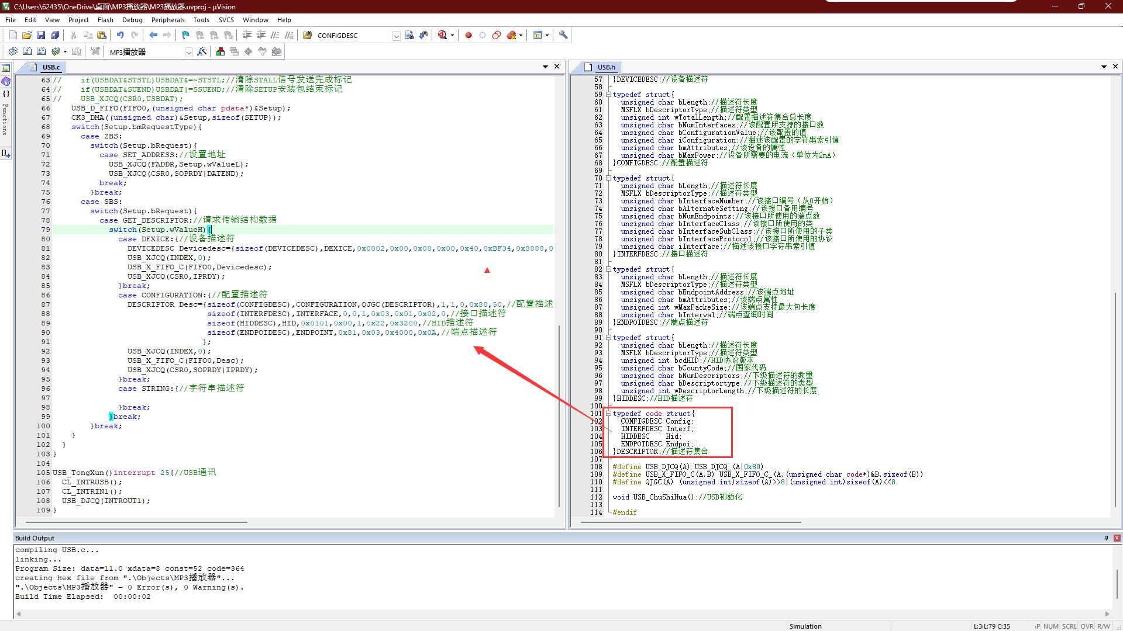The image size is (1123, 631).
Task: Open the Debug menu
Action: 132,20
